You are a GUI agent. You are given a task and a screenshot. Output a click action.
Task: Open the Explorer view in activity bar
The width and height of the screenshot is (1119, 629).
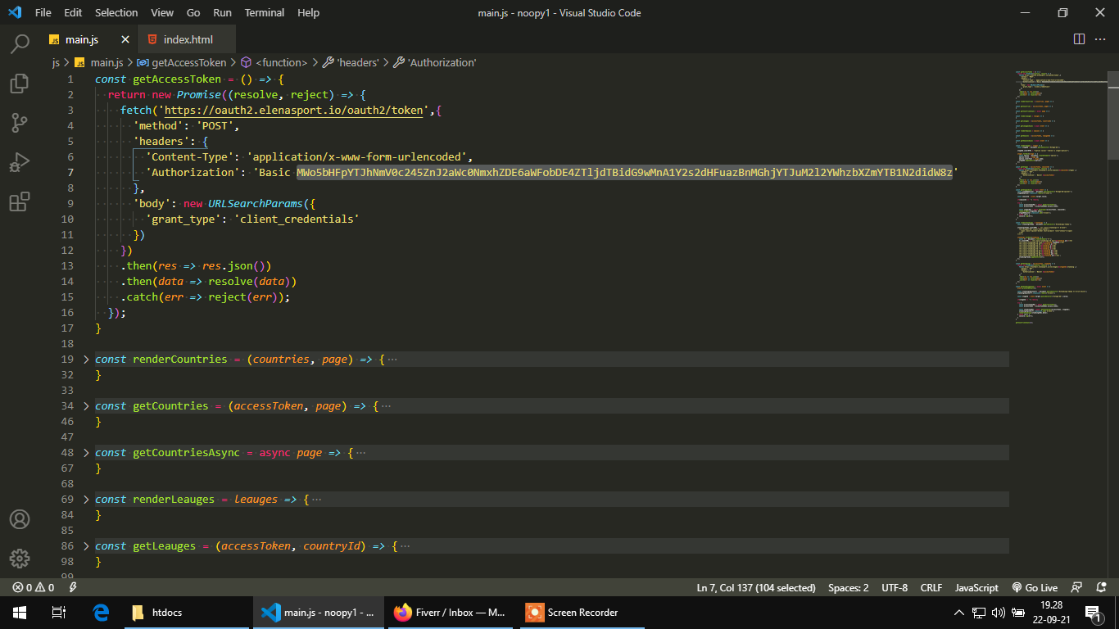[20, 84]
